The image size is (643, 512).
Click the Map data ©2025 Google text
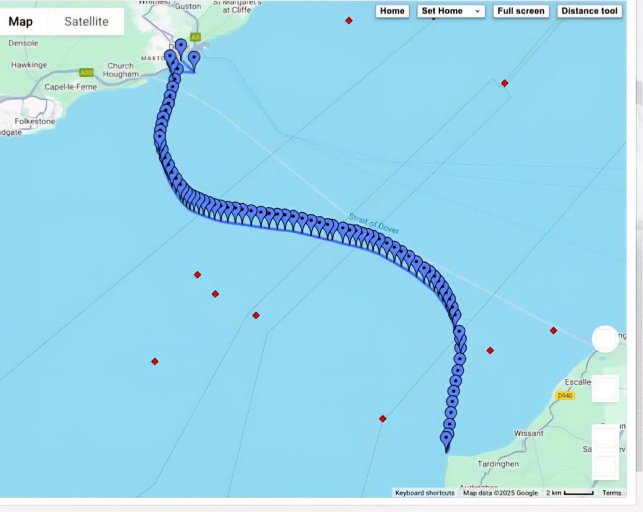(x=500, y=493)
